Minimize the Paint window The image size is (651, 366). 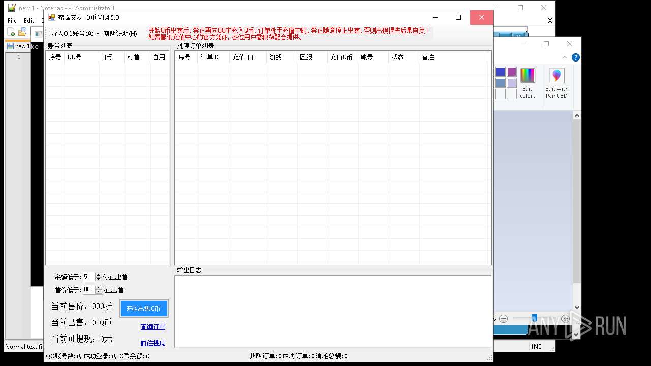click(x=523, y=44)
